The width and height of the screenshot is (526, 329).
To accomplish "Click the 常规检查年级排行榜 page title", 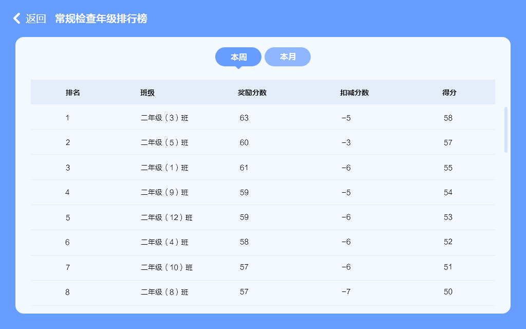I will pyautogui.click(x=101, y=19).
